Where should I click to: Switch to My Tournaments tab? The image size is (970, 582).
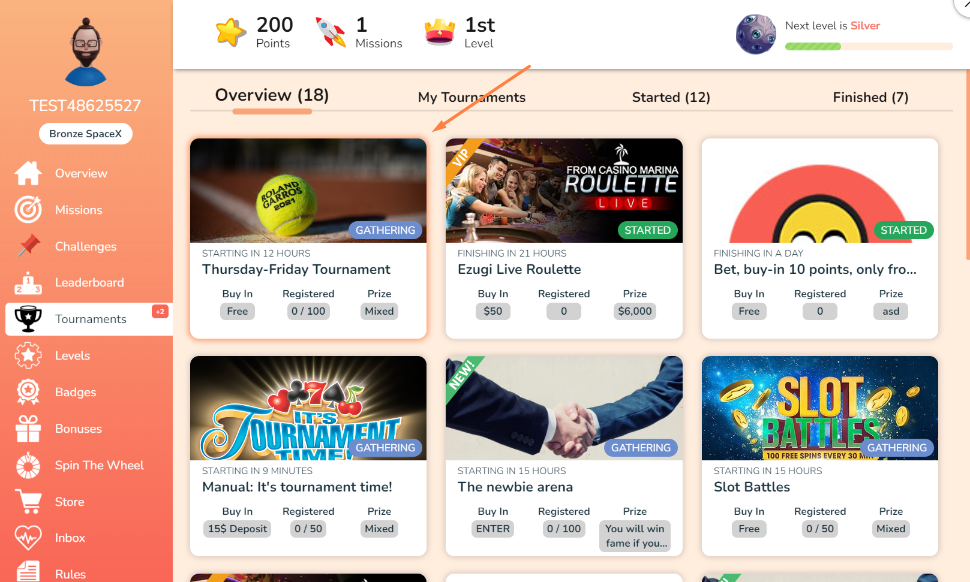(472, 97)
